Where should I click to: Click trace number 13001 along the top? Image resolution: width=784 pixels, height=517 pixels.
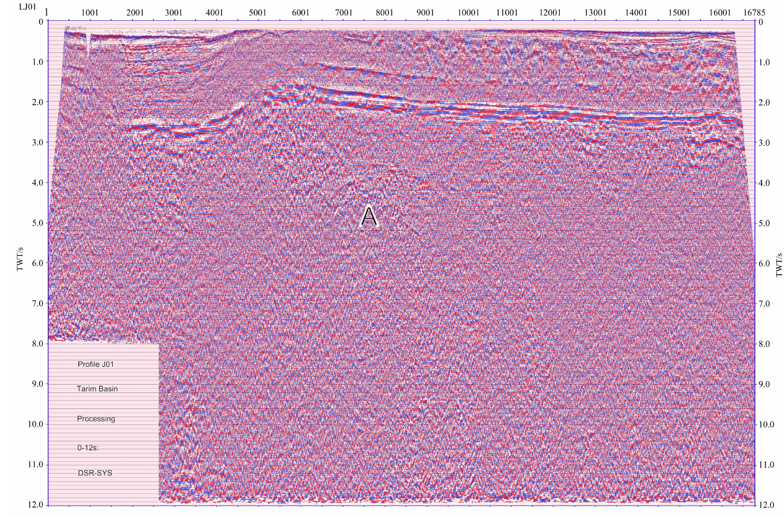click(595, 12)
